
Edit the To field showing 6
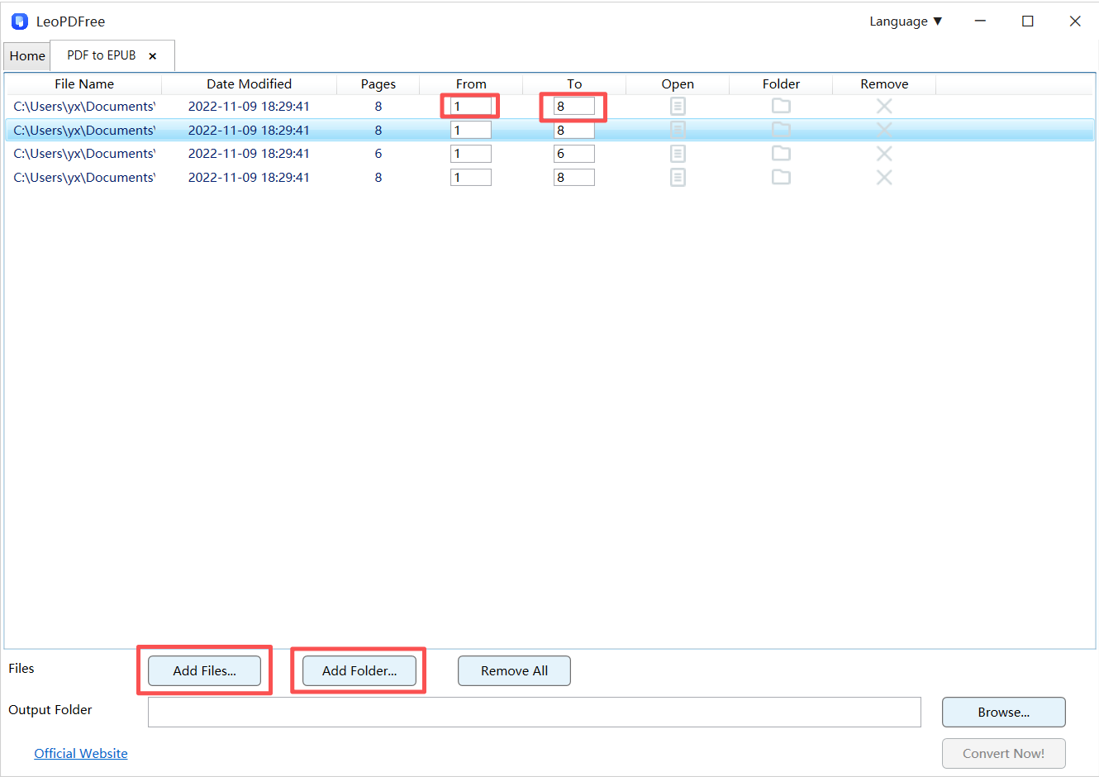coord(574,154)
